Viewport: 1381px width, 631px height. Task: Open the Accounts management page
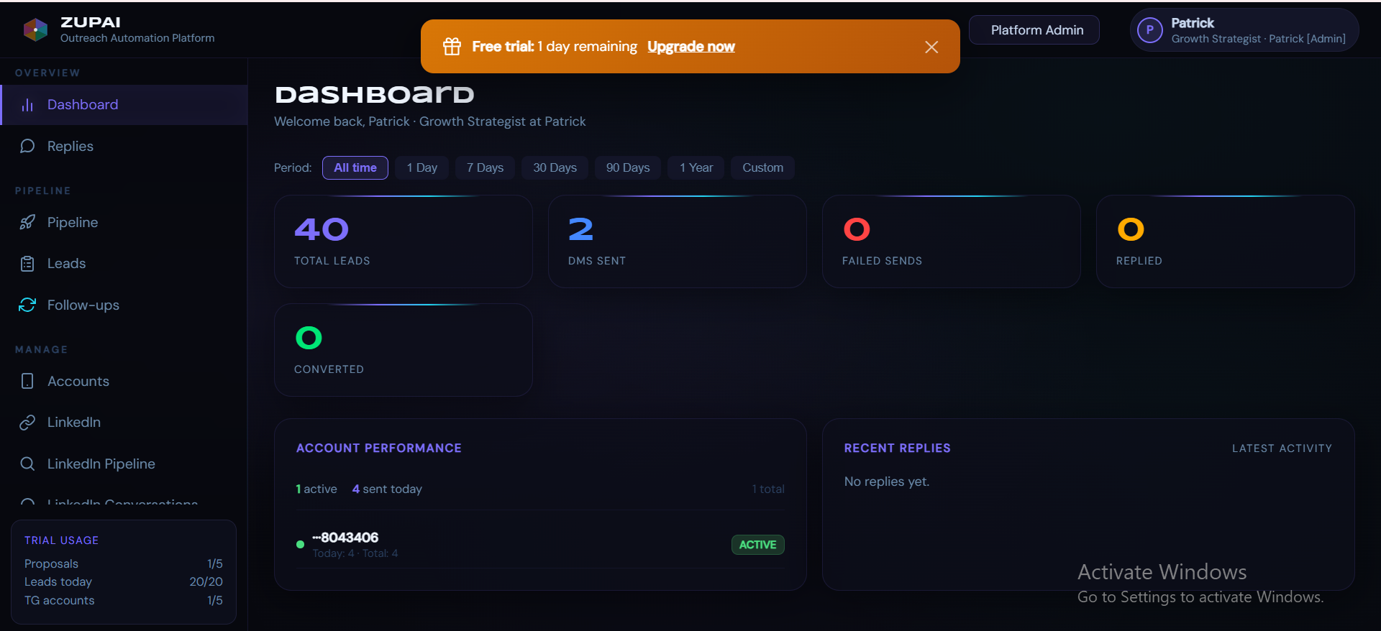[124, 381]
